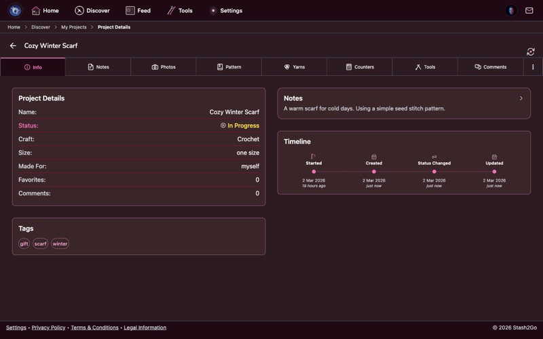The height and width of the screenshot is (339, 543).
Task: Switch to the Notes tab
Action: (98, 67)
